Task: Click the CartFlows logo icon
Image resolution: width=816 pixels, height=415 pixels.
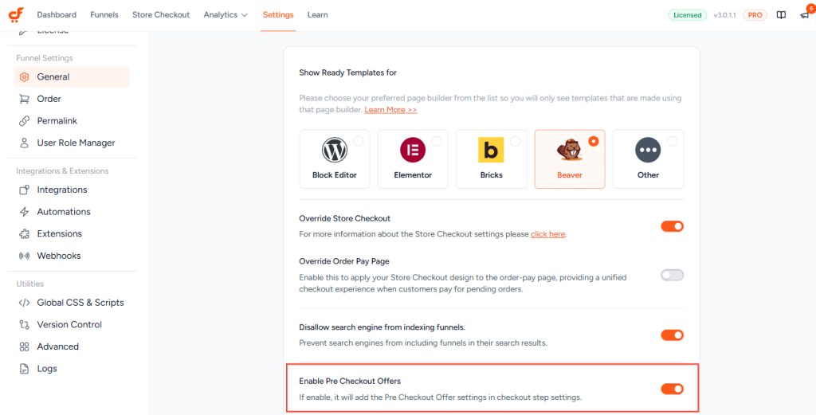Action: (16, 15)
